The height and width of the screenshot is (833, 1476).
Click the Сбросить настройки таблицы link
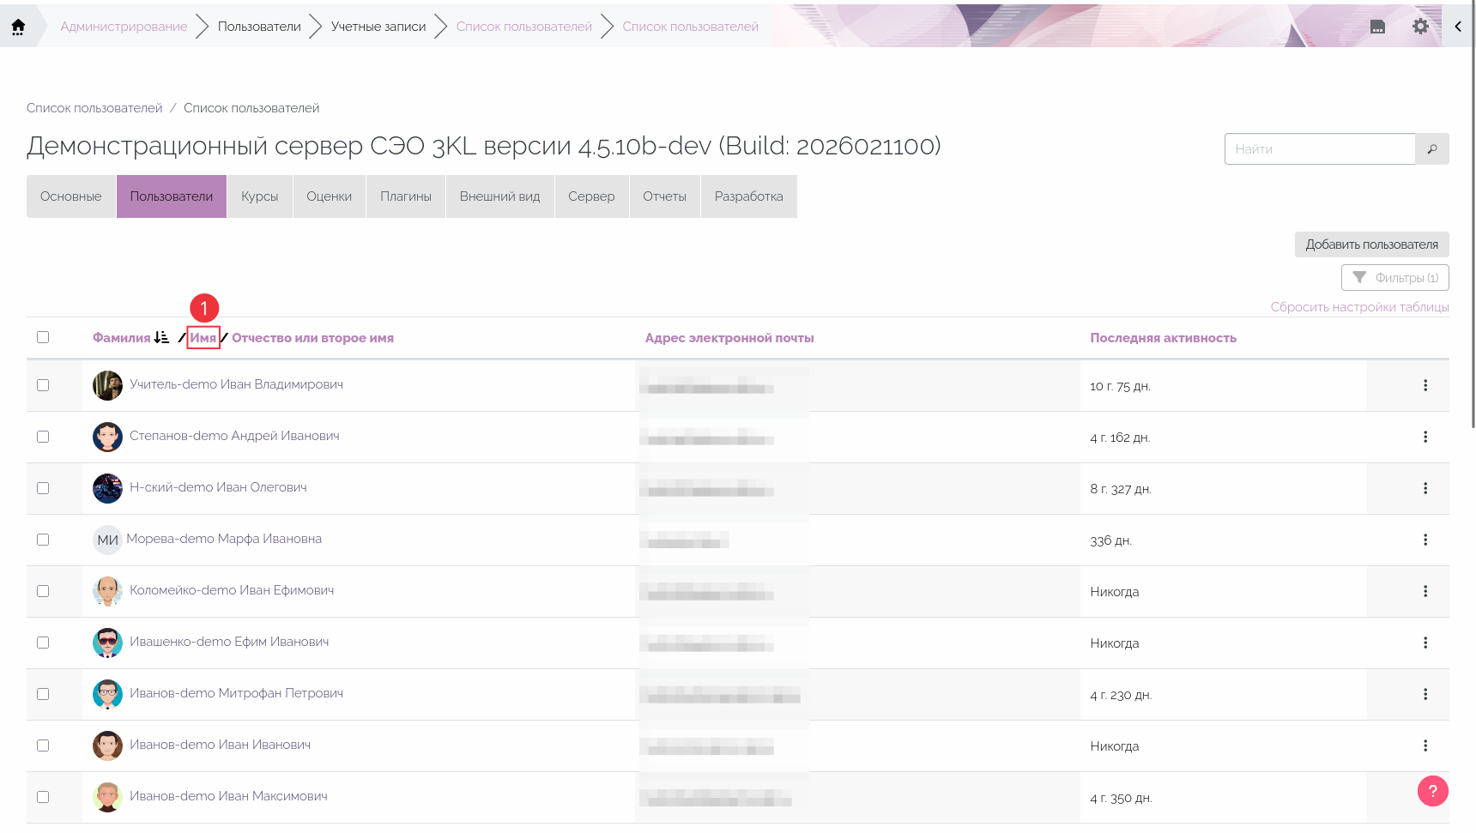click(x=1359, y=307)
